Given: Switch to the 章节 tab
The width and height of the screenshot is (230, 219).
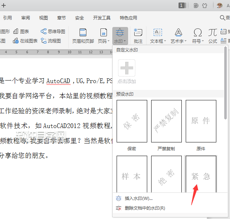Looking at the screenshot, I should [61, 18].
